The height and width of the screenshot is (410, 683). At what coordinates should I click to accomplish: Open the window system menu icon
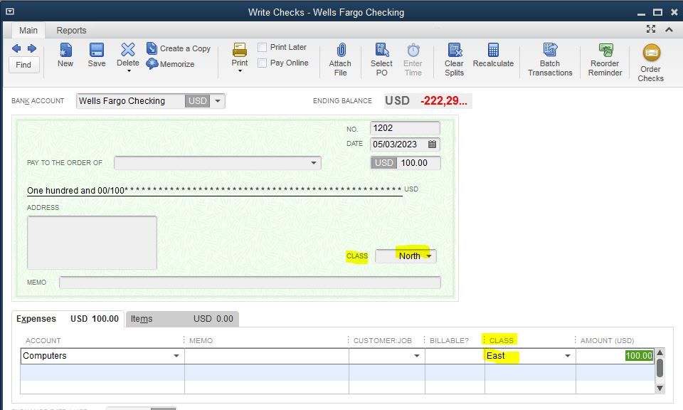[x=10, y=12]
